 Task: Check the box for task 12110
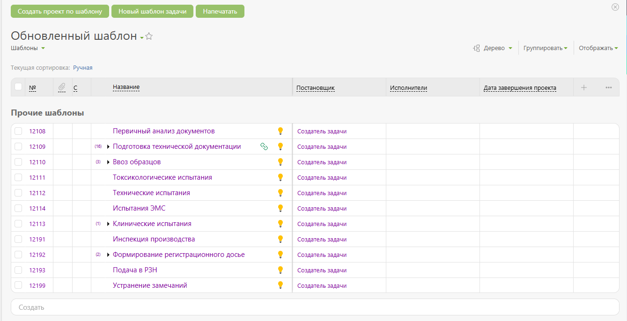coord(18,162)
